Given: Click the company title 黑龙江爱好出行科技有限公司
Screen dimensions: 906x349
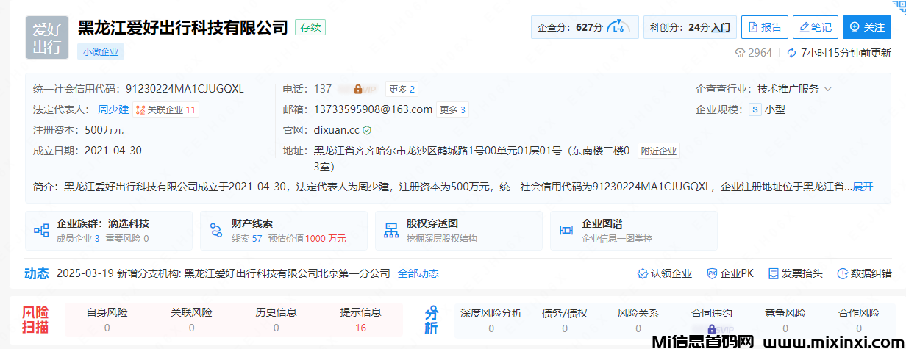Looking at the screenshot, I should point(183,28).
